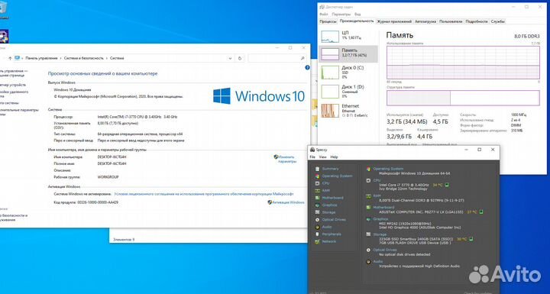Open the File menu in Speccy
Screen dimensions: 550x294
coord(312,157)
